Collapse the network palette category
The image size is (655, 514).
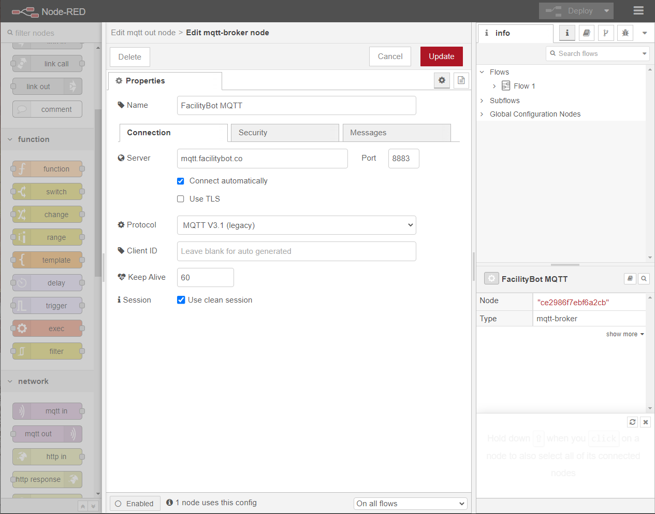(48, 381)
